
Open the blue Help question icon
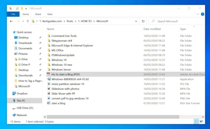pos(203,14)
